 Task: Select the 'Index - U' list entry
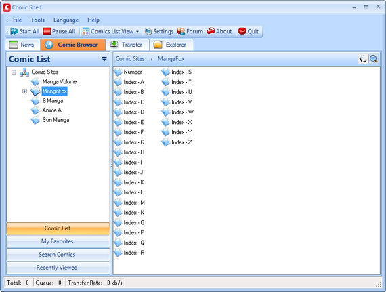coord(177,92)
